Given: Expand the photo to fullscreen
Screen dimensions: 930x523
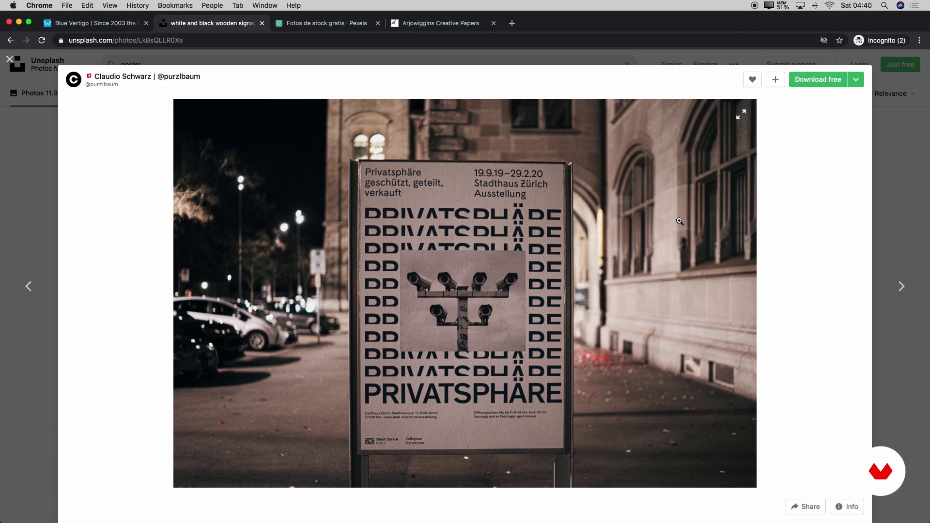Looking at the screenshot, I should point(741,114).
